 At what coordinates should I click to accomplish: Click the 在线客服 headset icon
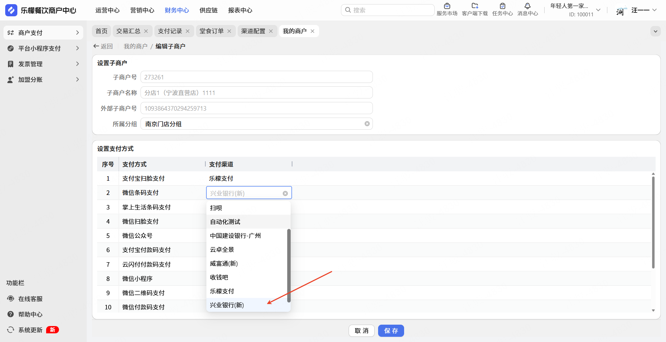click(11, 299)
